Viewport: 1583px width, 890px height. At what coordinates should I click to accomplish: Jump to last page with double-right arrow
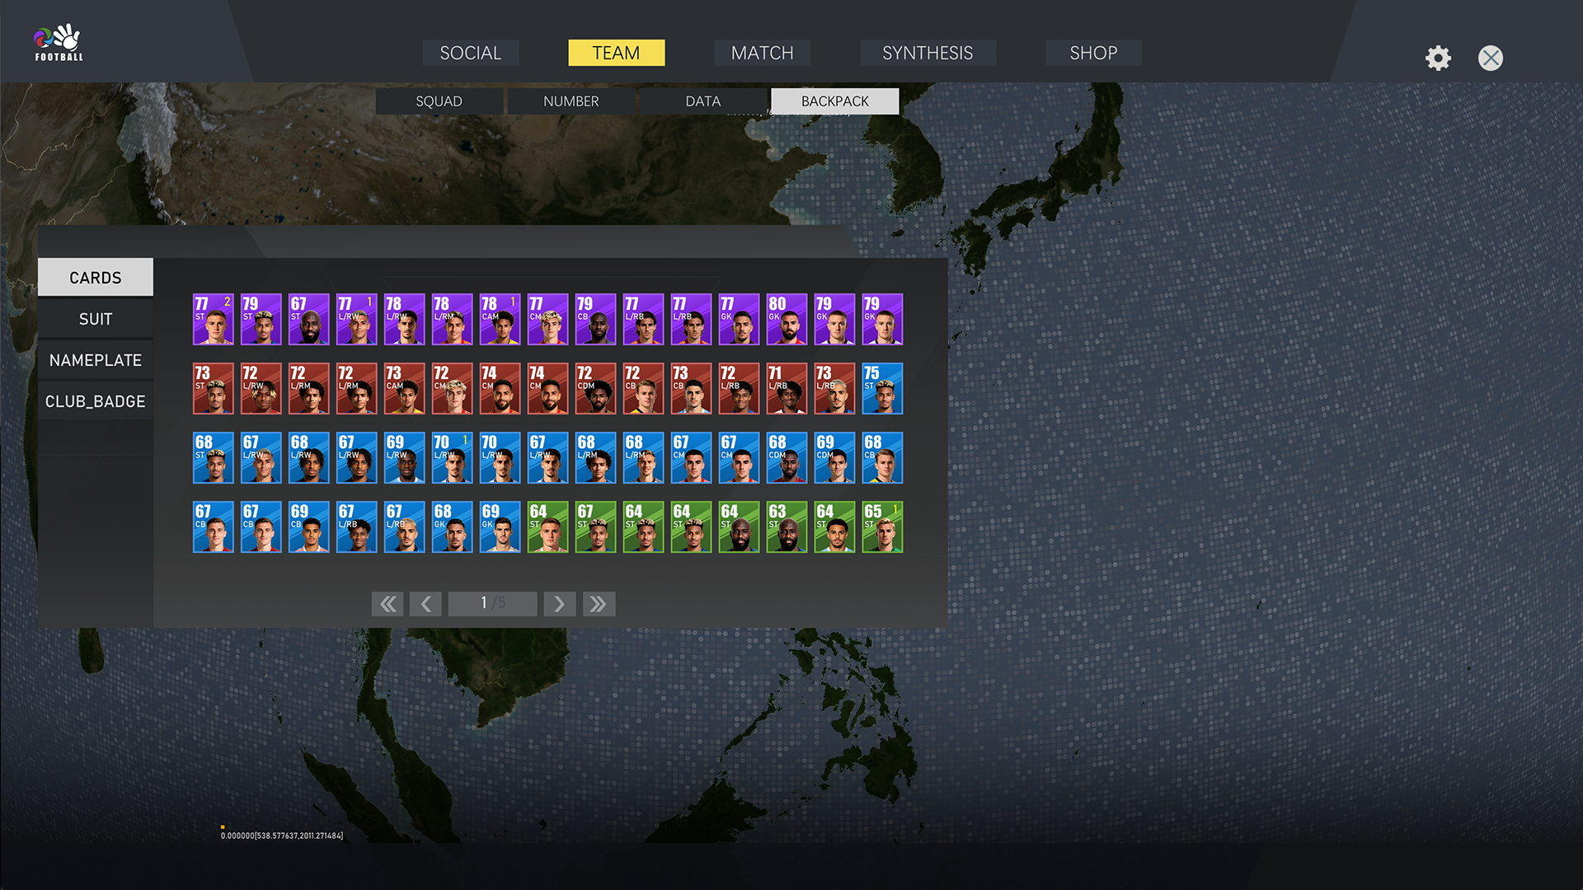pos(599,604)
